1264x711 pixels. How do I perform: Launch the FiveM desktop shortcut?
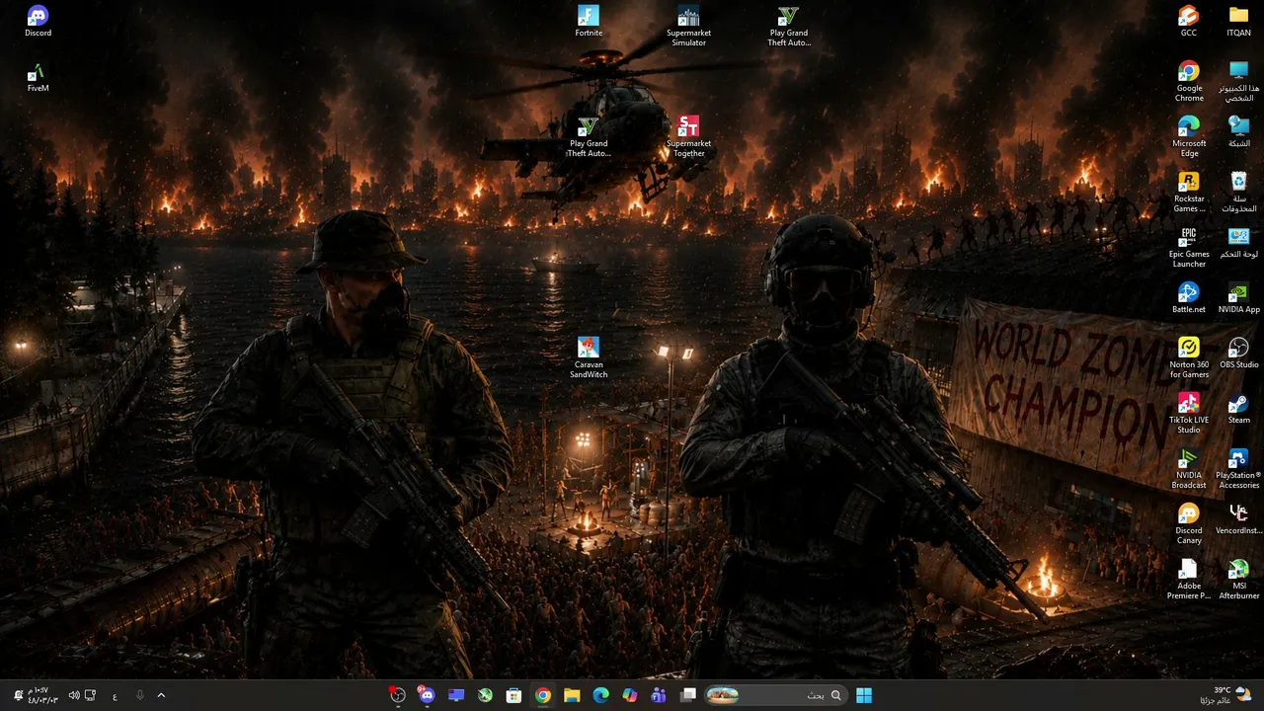(x=38, y=78)
